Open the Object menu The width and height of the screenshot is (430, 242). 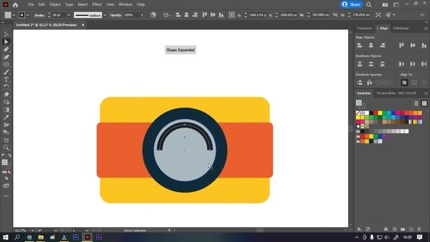pyautogui.click(x=55, y=5)
